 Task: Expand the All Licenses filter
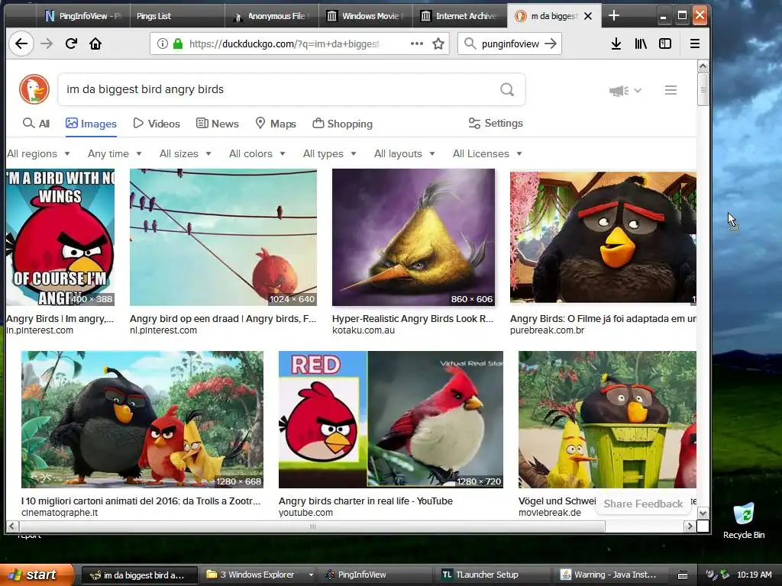click(x=487, y=153)
